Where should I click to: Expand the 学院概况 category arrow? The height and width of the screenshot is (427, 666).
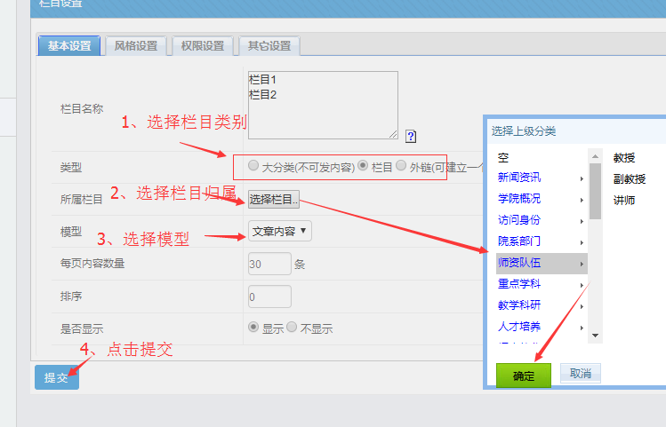point(582,199)
